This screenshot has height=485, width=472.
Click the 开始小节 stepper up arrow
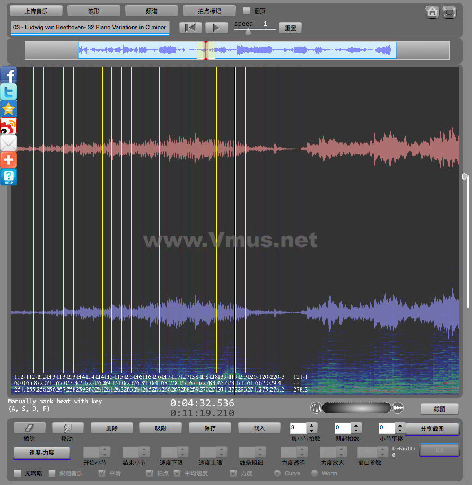point(104,449)
